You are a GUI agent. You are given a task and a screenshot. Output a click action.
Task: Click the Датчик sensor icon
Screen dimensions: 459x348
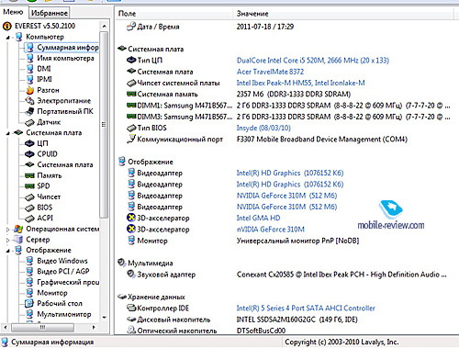29,122
